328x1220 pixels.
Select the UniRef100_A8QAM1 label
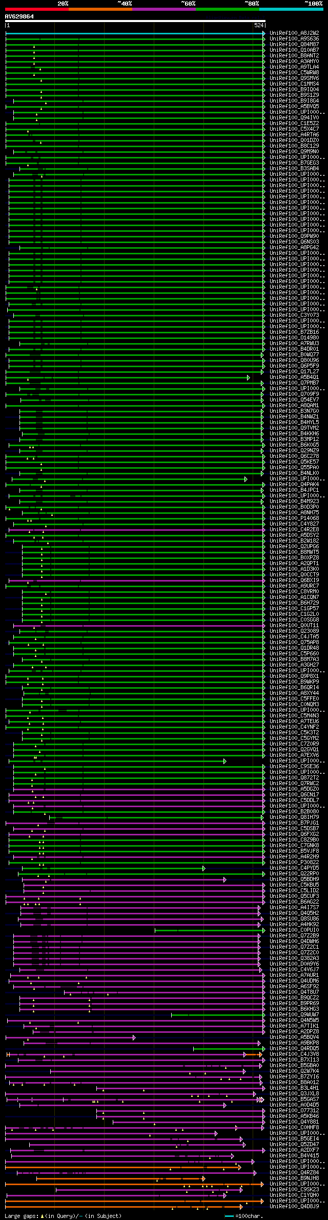(294, 406)
